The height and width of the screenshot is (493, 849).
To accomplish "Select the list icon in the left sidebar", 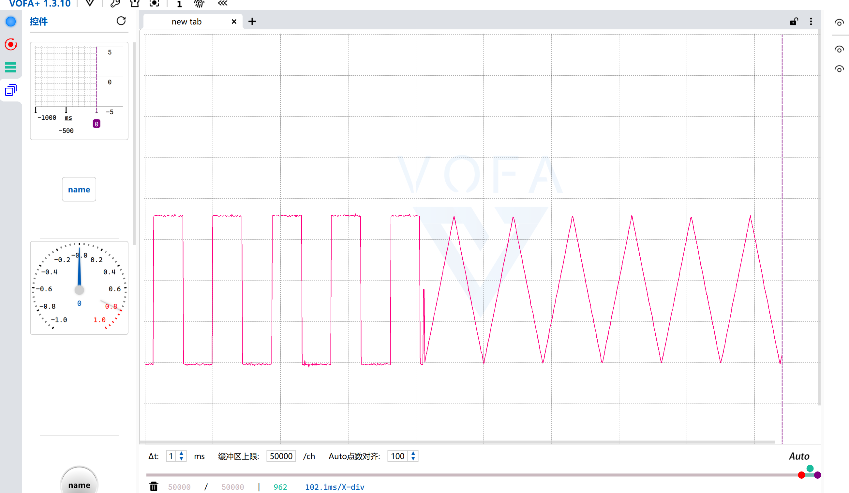I will click(10, 67).
